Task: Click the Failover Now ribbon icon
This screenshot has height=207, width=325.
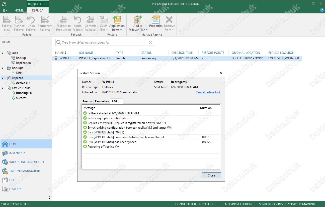Action: (x=7, y=24)
